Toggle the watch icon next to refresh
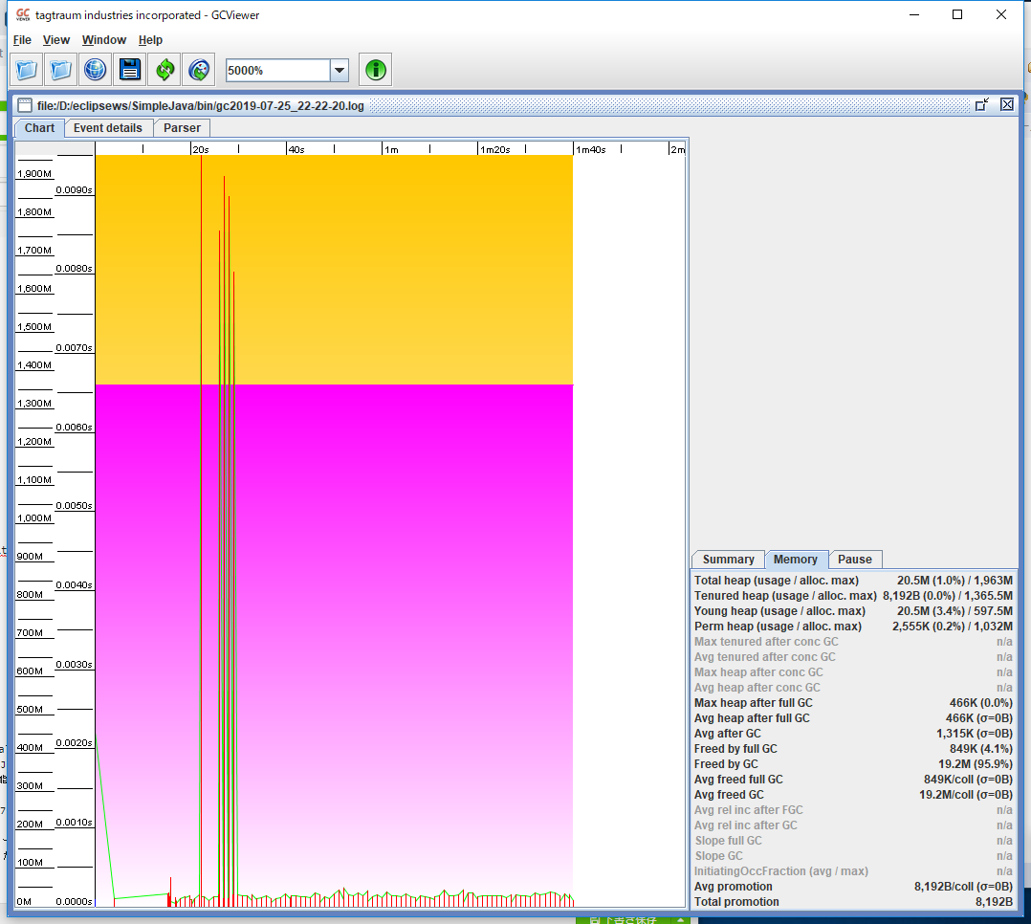 click(199, 70)
